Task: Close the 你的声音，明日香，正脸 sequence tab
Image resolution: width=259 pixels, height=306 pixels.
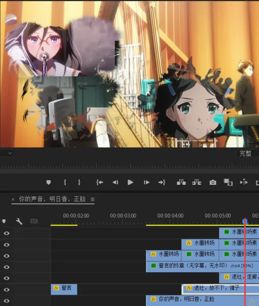Action: [13, 199]
